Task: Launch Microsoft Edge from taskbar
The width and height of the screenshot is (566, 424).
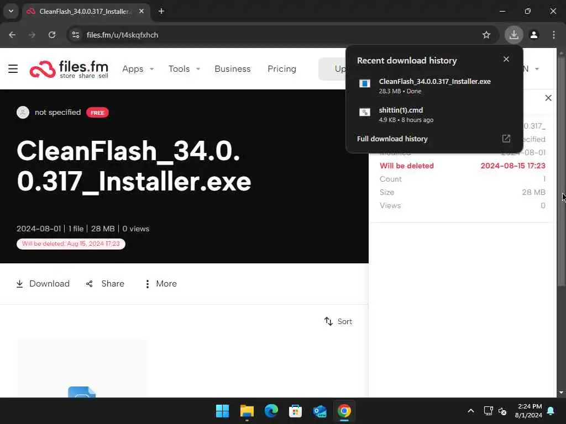Action: [x=271, y=411]
